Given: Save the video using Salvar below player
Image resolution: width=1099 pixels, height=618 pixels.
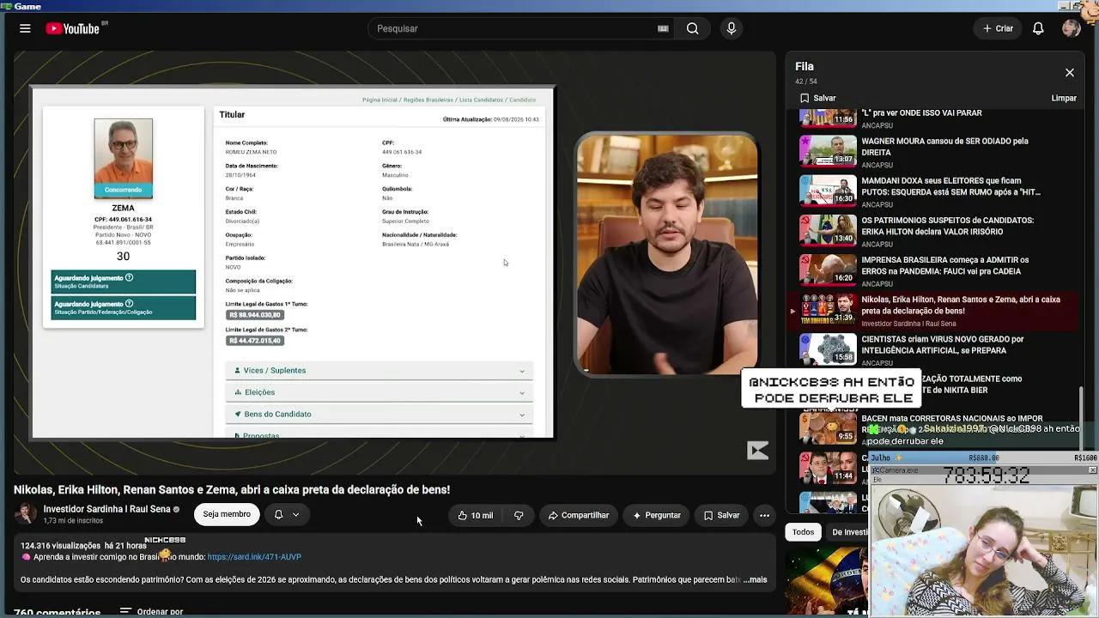Looking at the screenshot, I should (x=721, y=515).
